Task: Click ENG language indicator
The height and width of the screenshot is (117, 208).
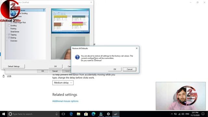Action: pos(187,114)
